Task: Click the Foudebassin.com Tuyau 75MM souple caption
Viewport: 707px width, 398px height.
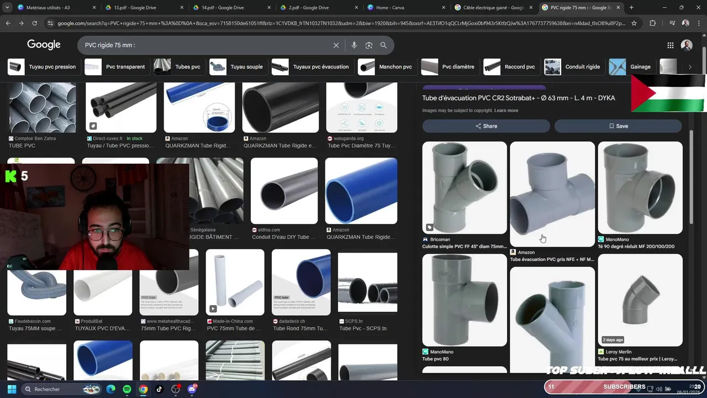Action: click(35, 328)
